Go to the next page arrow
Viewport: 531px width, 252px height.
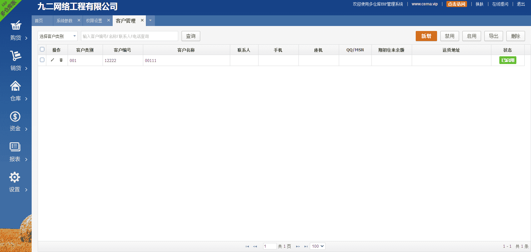(x=298, y=246)
